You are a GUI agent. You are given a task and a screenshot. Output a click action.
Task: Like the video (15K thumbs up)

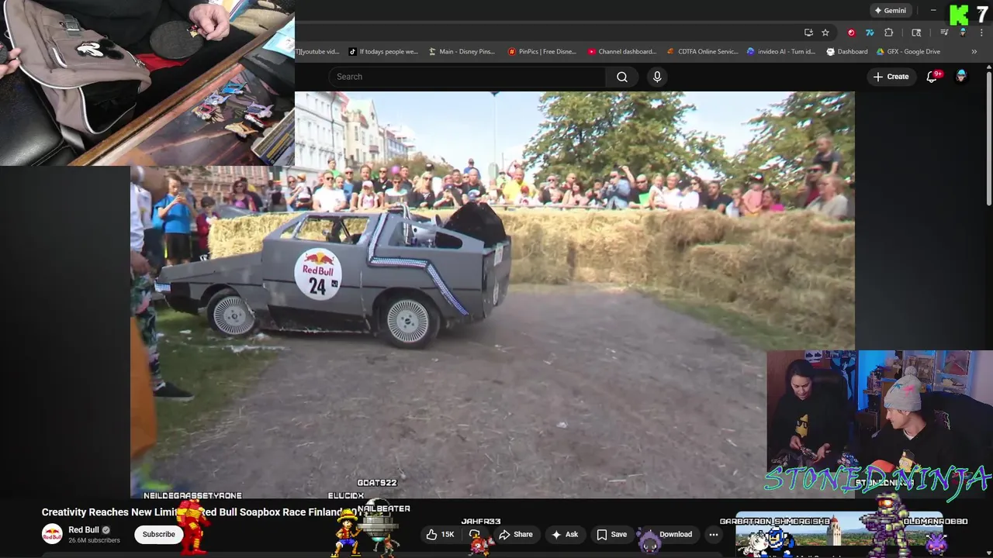(441, 534)
